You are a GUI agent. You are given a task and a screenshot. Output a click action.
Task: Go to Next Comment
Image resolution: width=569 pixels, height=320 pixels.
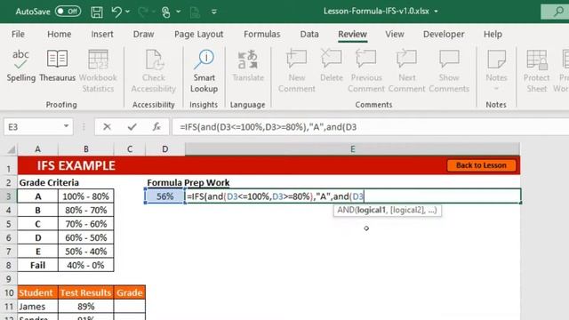[406, 71]
